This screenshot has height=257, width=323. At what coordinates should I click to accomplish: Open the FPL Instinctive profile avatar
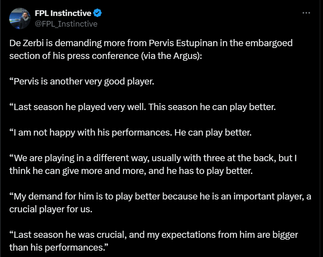click(x=20, y=18)
